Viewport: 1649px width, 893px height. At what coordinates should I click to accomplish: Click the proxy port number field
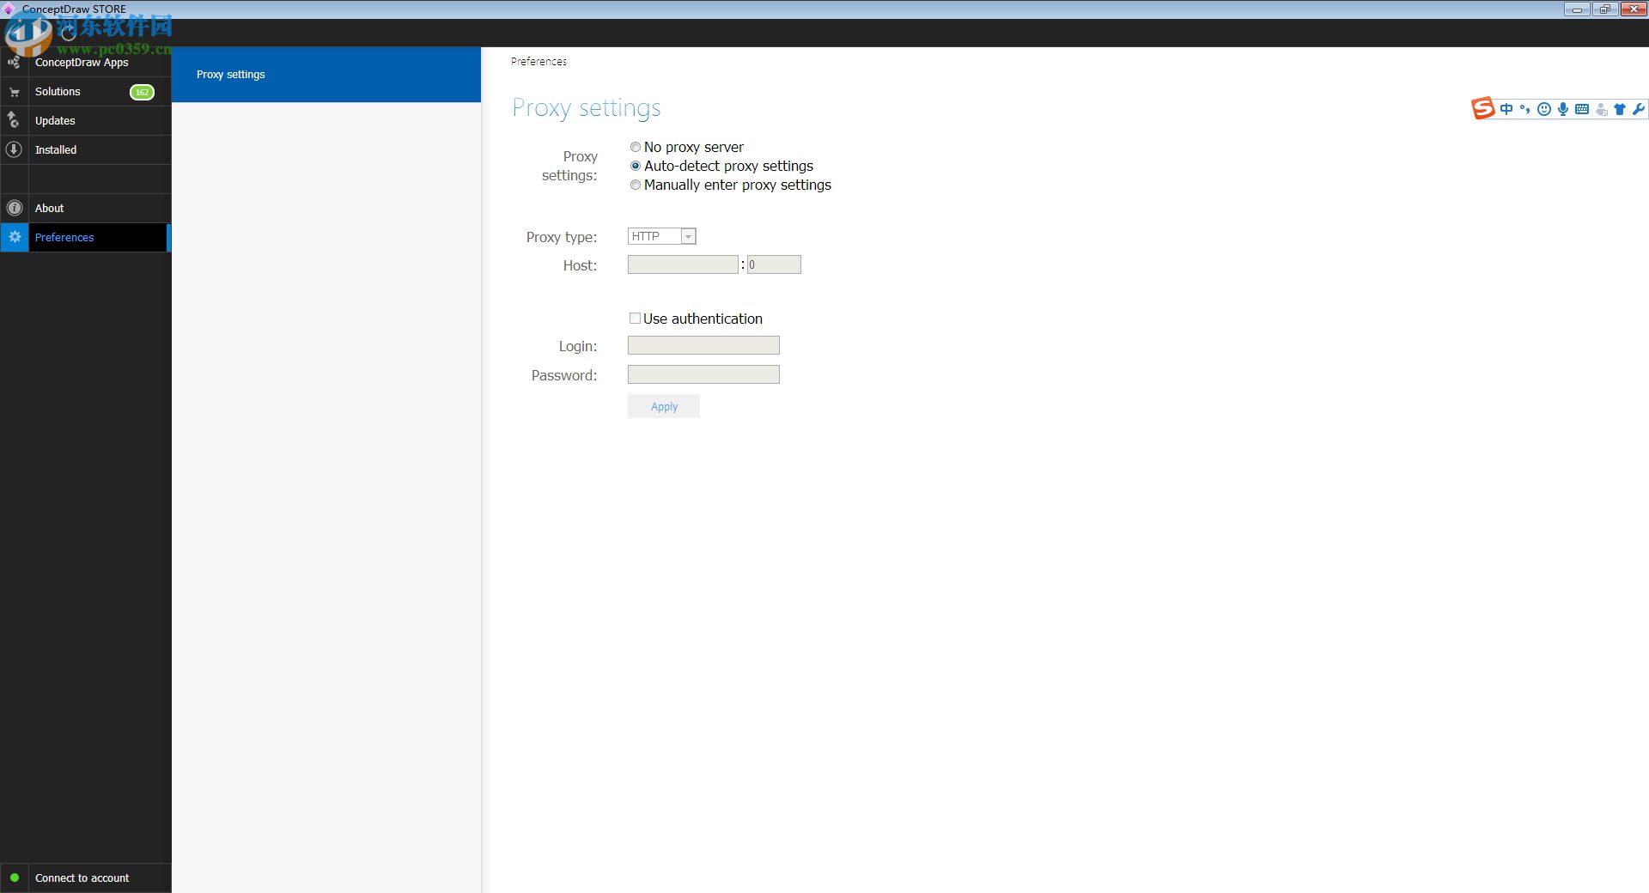pos(774,264)
